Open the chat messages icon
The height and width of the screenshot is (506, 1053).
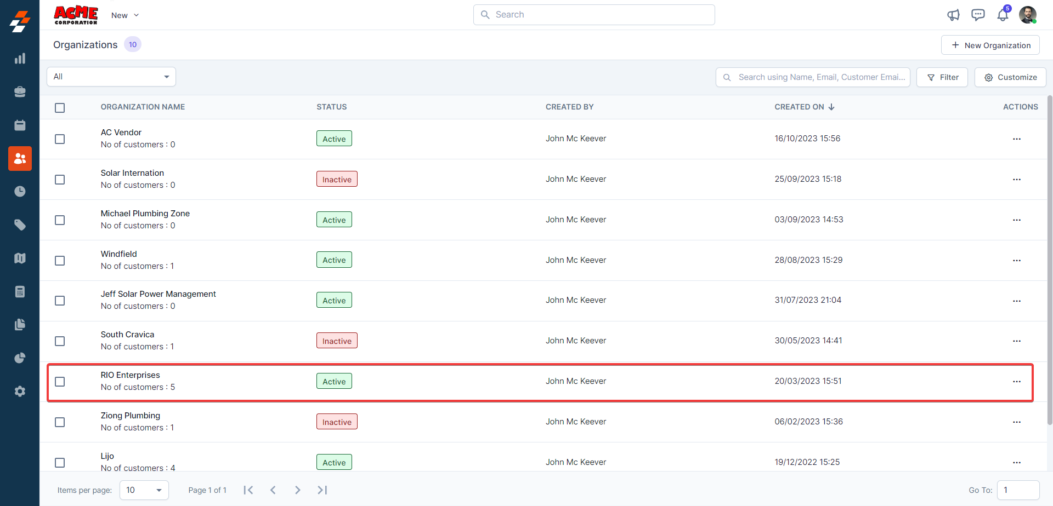pos(978,15)
